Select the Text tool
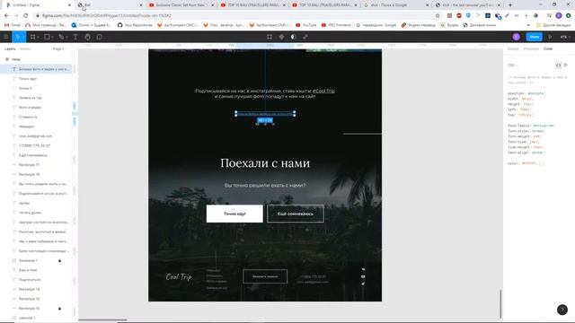The height and width of the screenshot is (323, 575). pos(75,37)
